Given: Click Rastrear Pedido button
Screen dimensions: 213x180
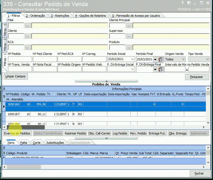Looking at the screenshot, I should [x=75, y=133].
